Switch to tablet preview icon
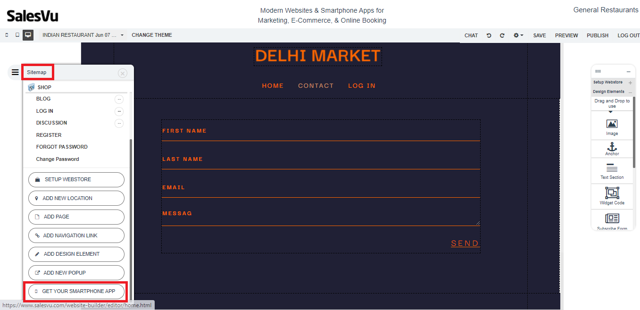640x310 pixels. [17, 35]
